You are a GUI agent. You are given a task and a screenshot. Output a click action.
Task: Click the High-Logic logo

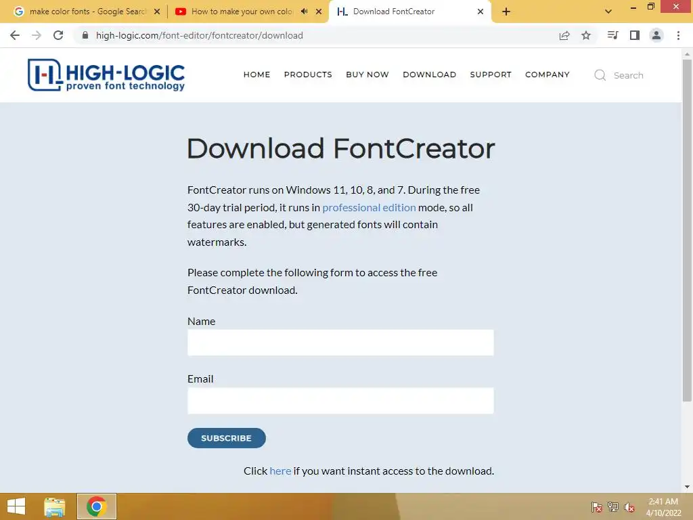pyautogui.click(x=106, y=75)
